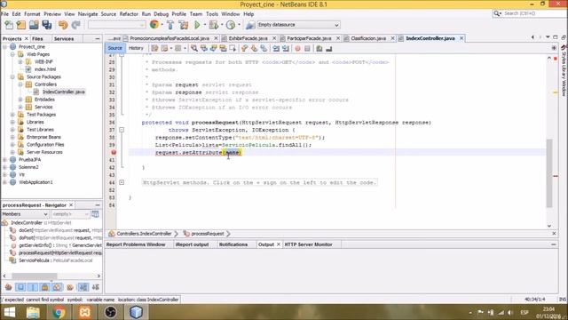Click the Debug Project toolbar icon
The image size is (568, 320).
click(x=214, y=25)
